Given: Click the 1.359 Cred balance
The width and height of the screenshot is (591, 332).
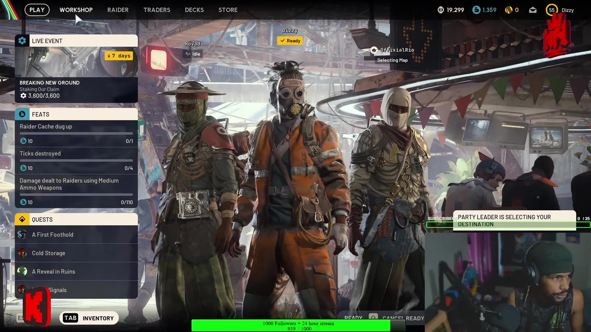Looking at the screenshot, I should point(489,10).
